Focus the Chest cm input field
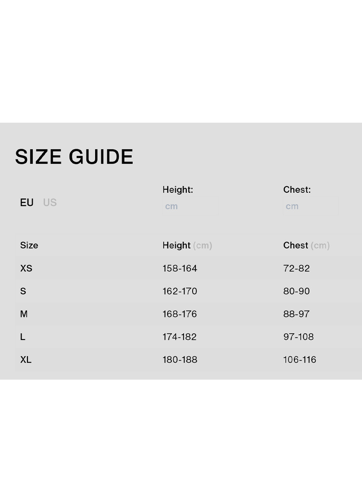The width and height of the screenshot is (362, 483). pos(310,206)
